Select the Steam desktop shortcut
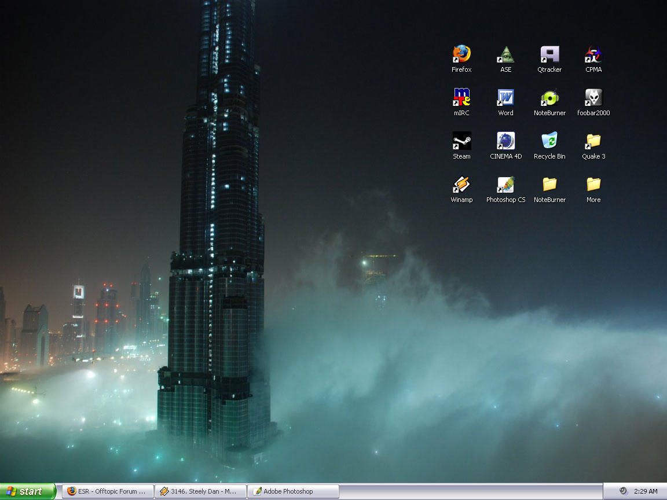Screen dimensions: 667x500 pyautogui.click(x=461, y=141)
